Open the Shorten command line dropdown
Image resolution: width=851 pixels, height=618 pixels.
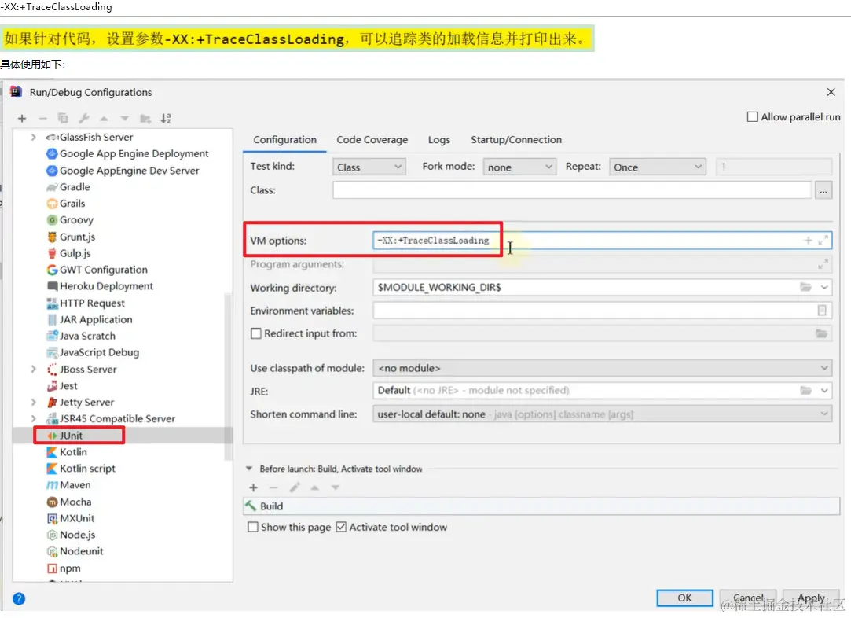click(x=603, y=414)
